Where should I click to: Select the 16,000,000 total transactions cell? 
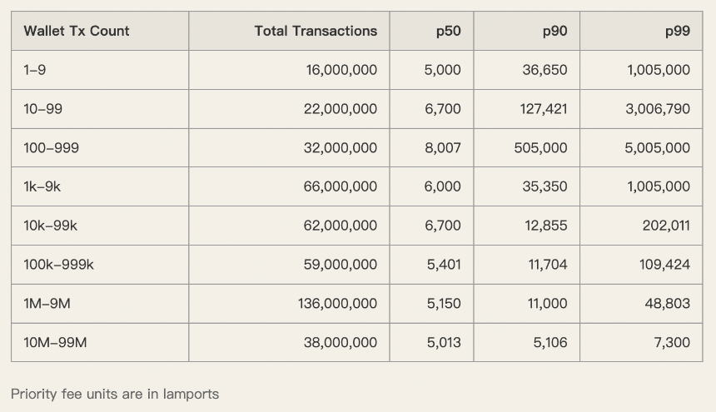(341, 70)
